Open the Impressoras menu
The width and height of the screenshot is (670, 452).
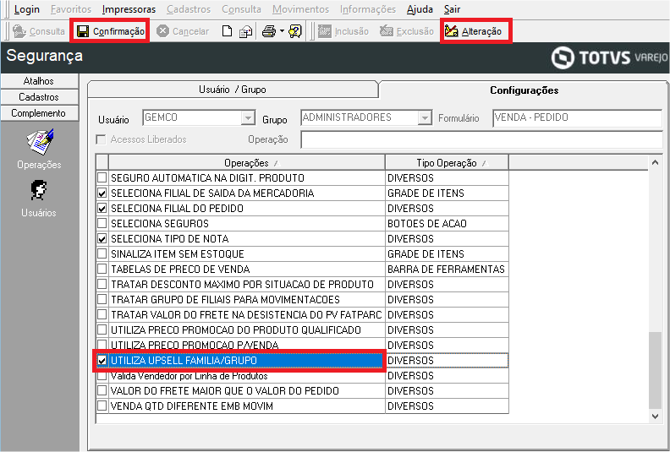tap(129, 9)
